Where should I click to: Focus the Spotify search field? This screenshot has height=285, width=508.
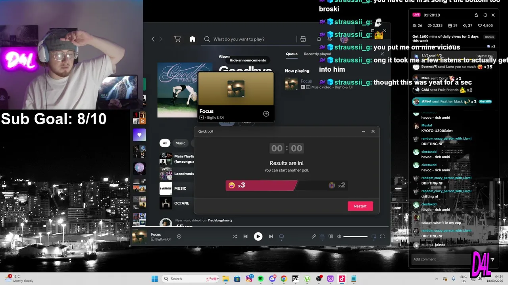(248, 39)
